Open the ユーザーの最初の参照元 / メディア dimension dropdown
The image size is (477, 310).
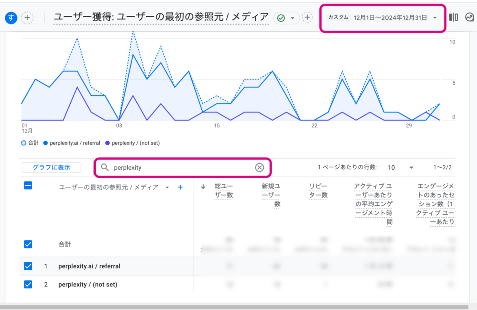point(167,187)
